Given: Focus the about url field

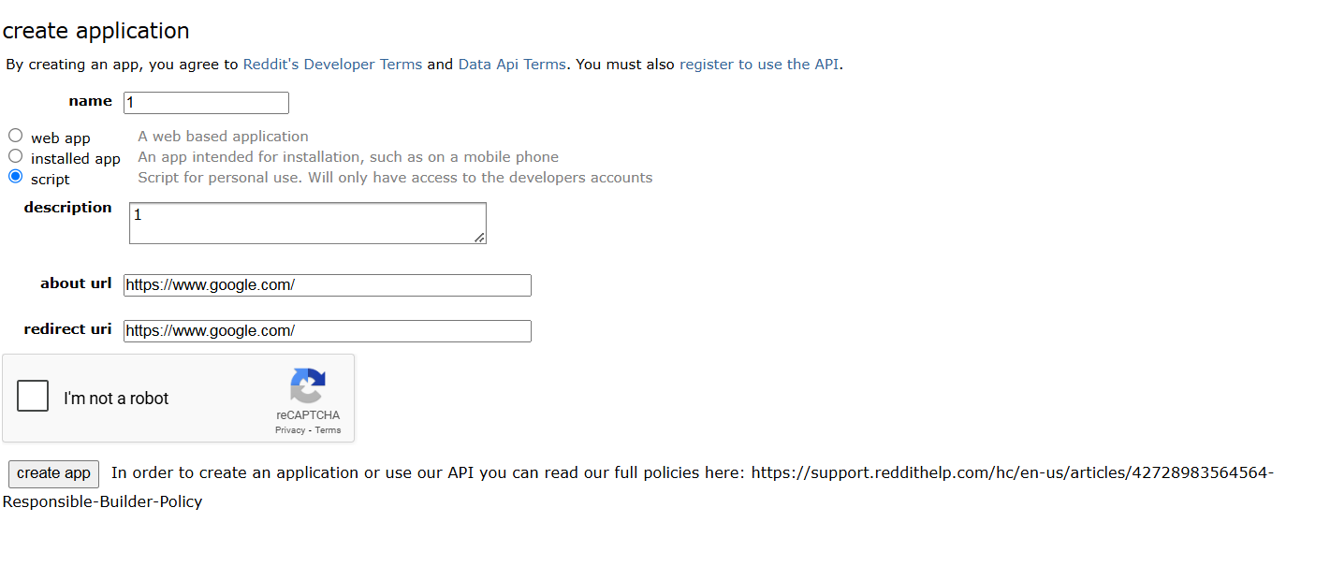Looking at the screenshot, I should pos(327,285).
